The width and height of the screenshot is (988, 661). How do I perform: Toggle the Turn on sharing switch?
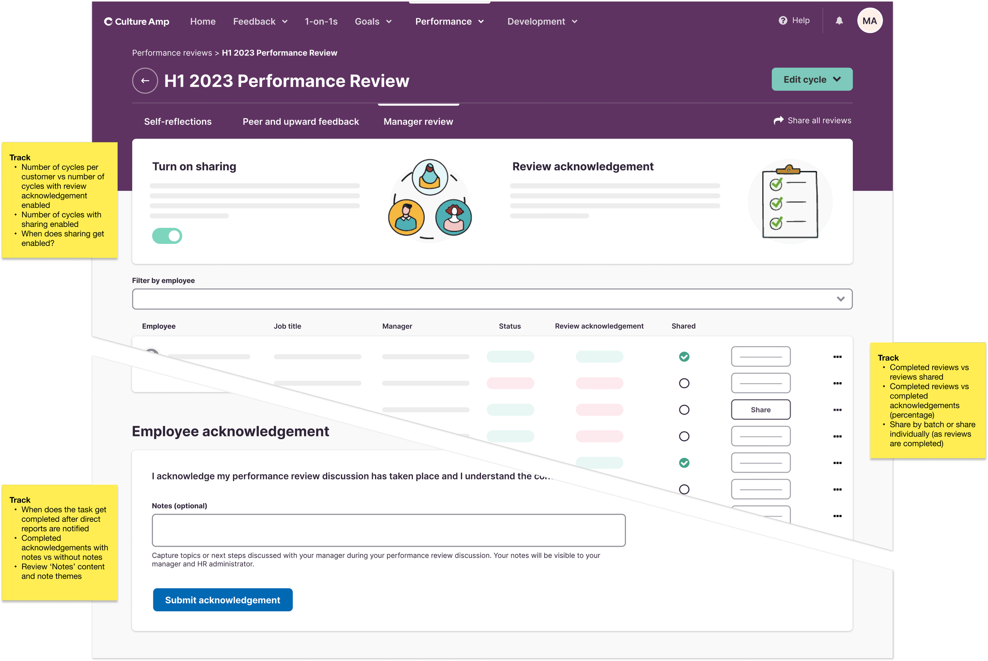point(167,236)
